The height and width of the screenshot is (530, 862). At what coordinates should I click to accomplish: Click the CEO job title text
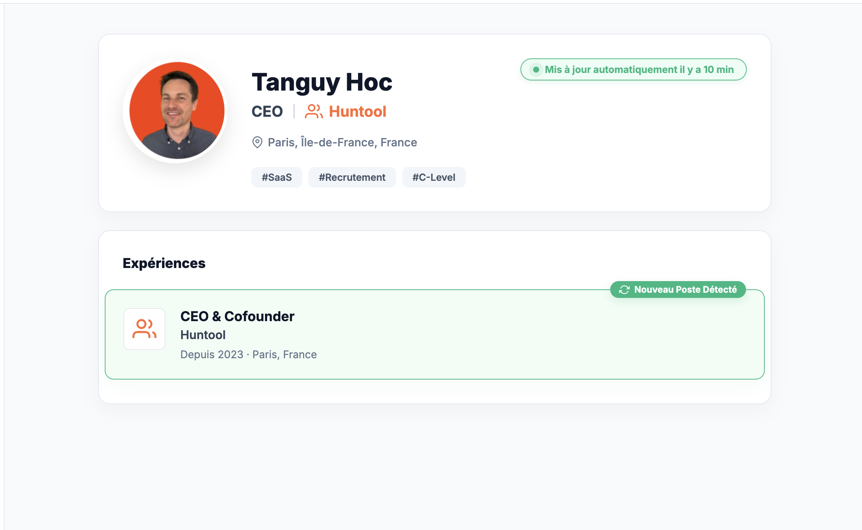coord(267,112)
